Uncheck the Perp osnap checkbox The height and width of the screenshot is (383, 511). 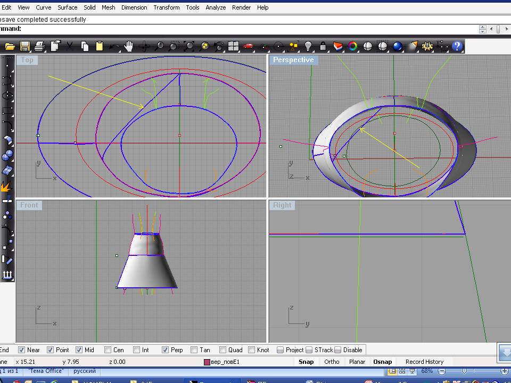[x=166, y=350]
